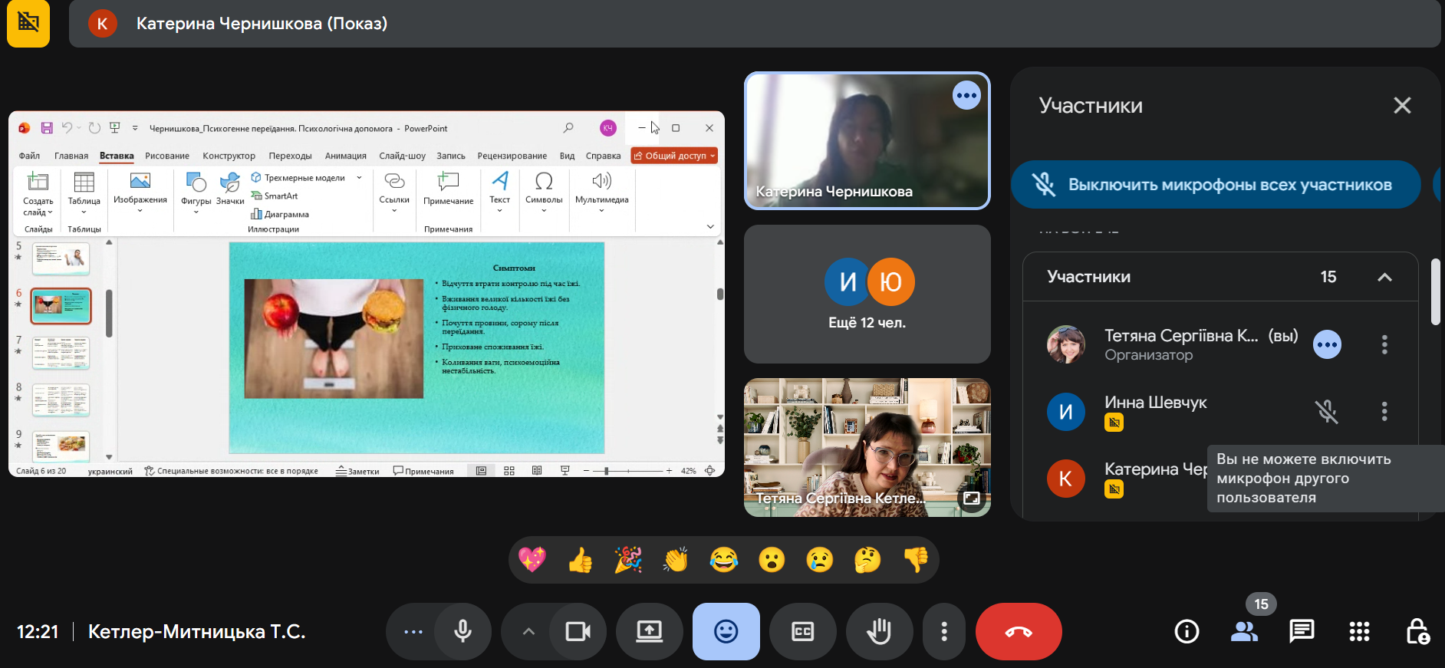Open the chat with everyone icon
This screenshot has height=668, width=1445.
(1302, 632)
